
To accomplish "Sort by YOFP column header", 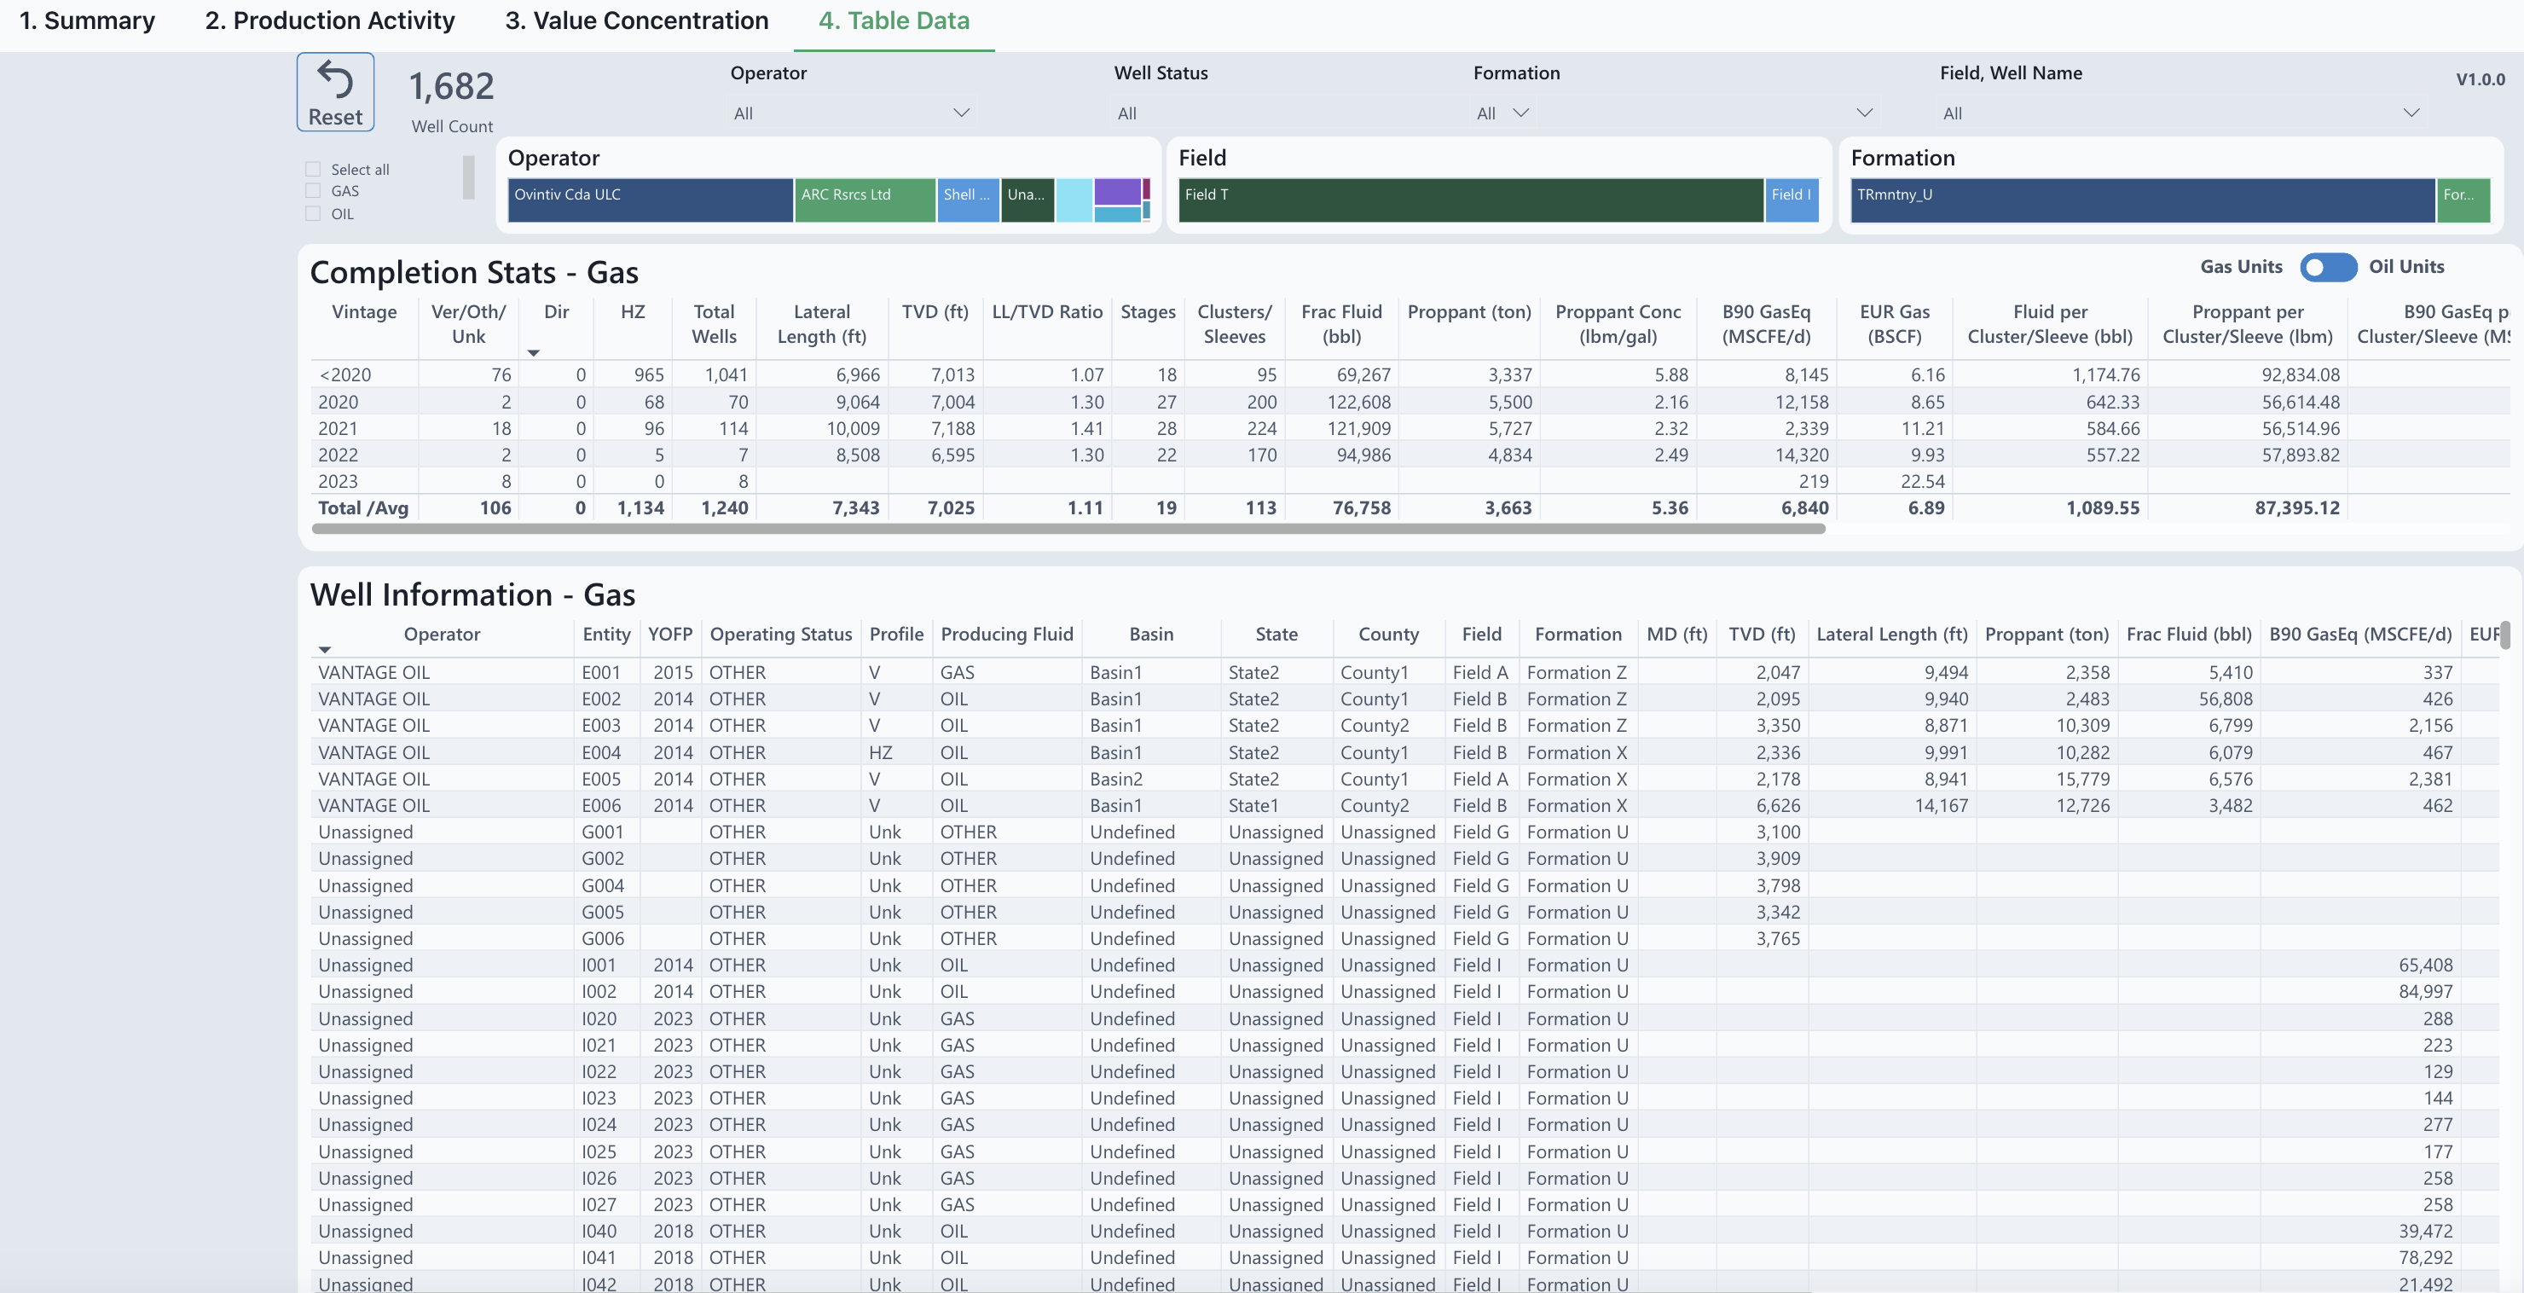I will (669, 635).
